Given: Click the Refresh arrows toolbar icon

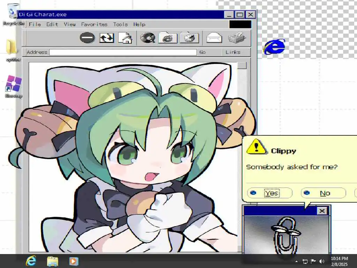Looking at the screenshot, I should (107, 38).
